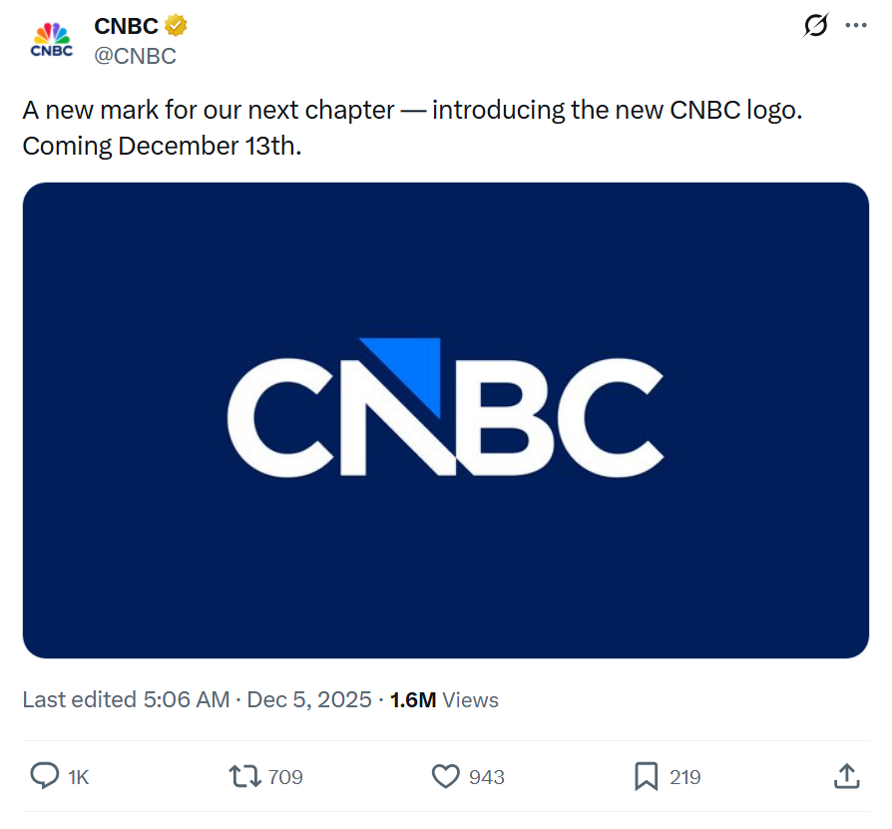
Task: Bookmark this post with the bookmark icon
Action: tap(646, 776)
